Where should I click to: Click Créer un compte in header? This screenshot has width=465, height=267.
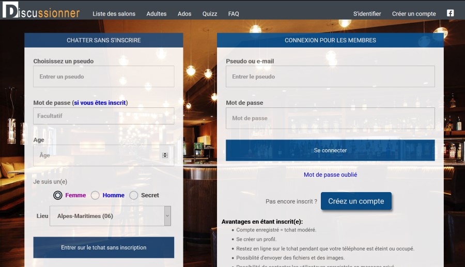pyautogui.click(x=414, y=13)
